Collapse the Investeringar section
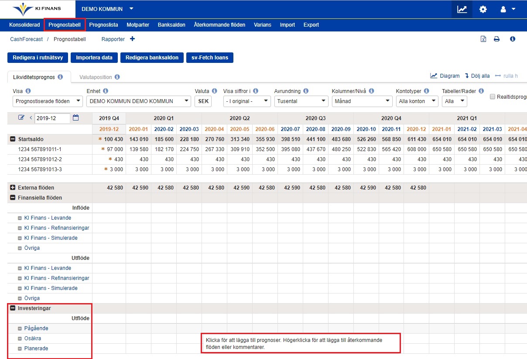The width and height of the screenshot is (527, 359). 13,308
